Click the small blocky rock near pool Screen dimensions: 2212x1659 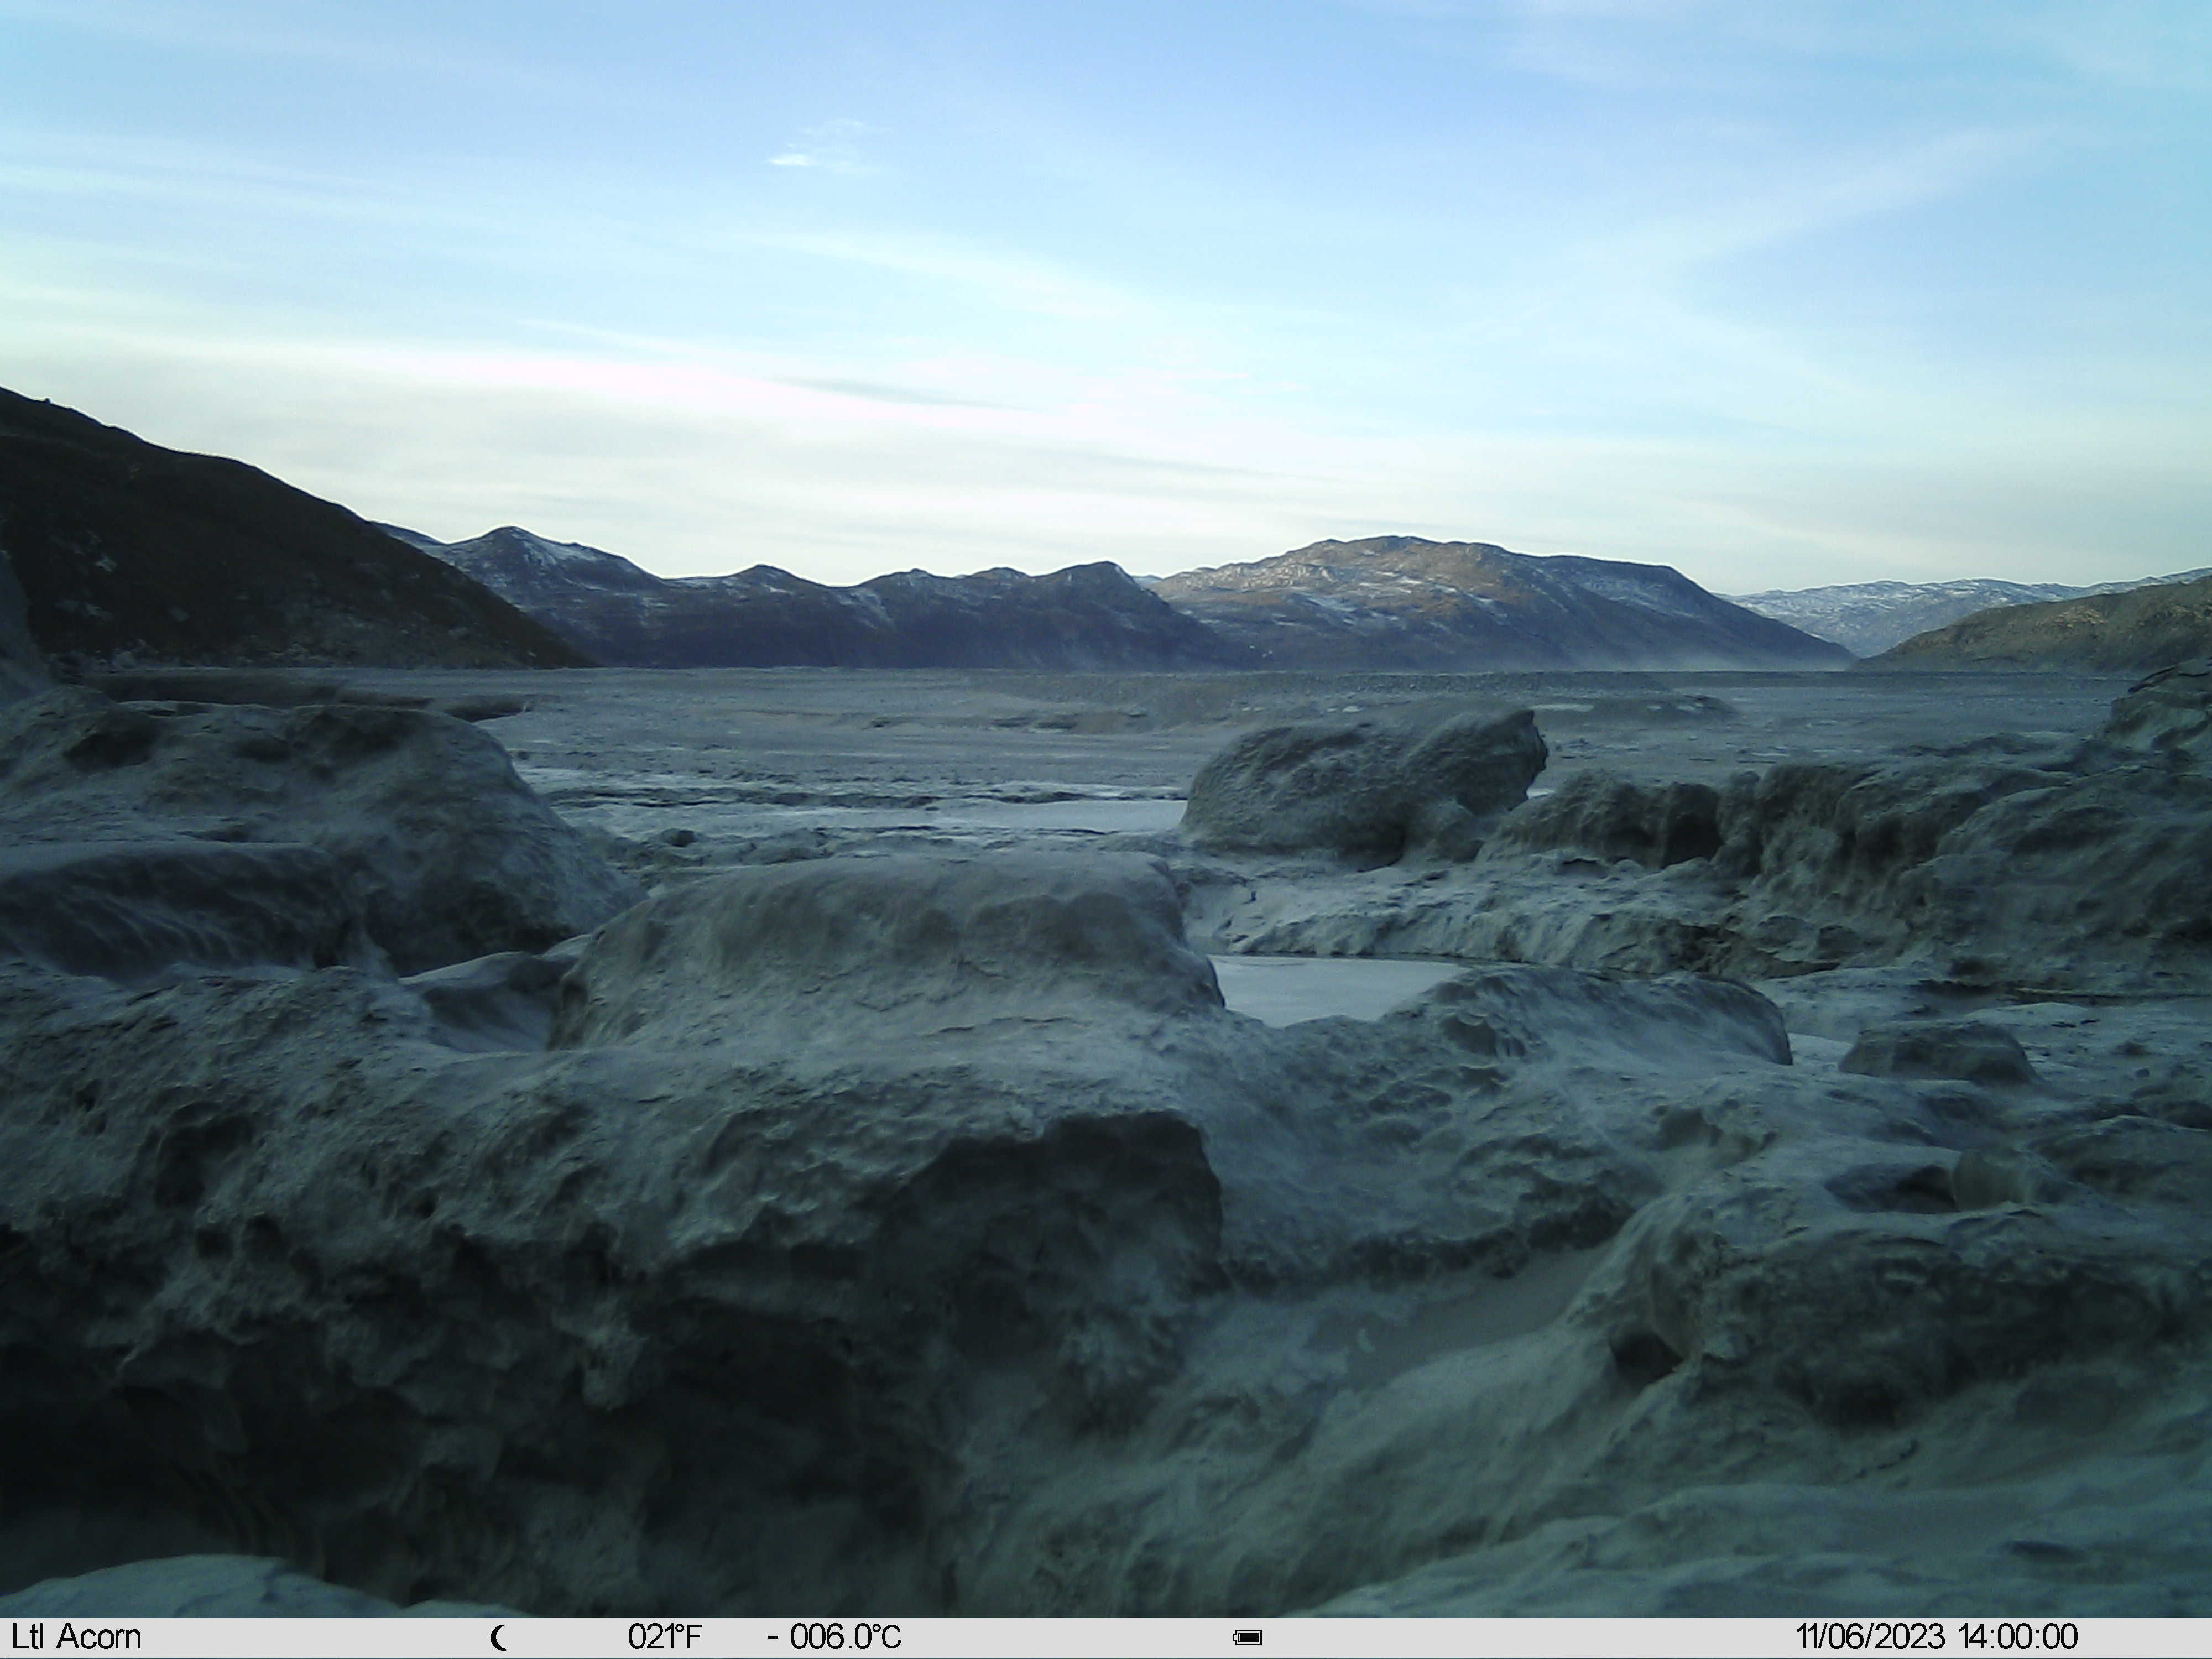[x=1937, y=1052]
